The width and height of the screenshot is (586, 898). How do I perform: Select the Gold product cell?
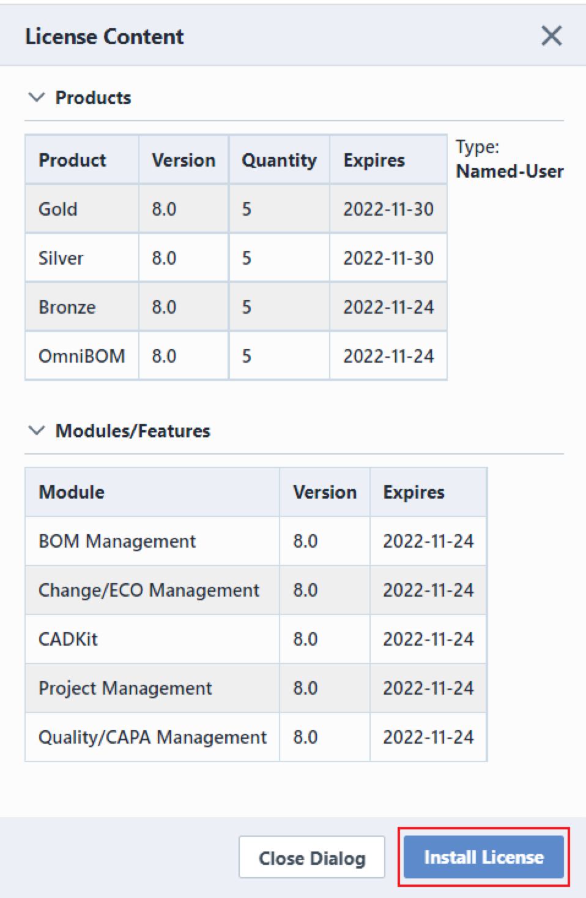tap(82, 209)
